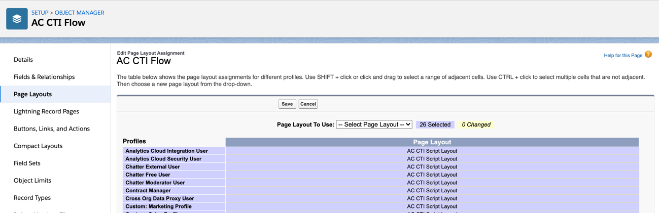
Task: Select the Chatter Free User profile row
Action: click(174, 175)
